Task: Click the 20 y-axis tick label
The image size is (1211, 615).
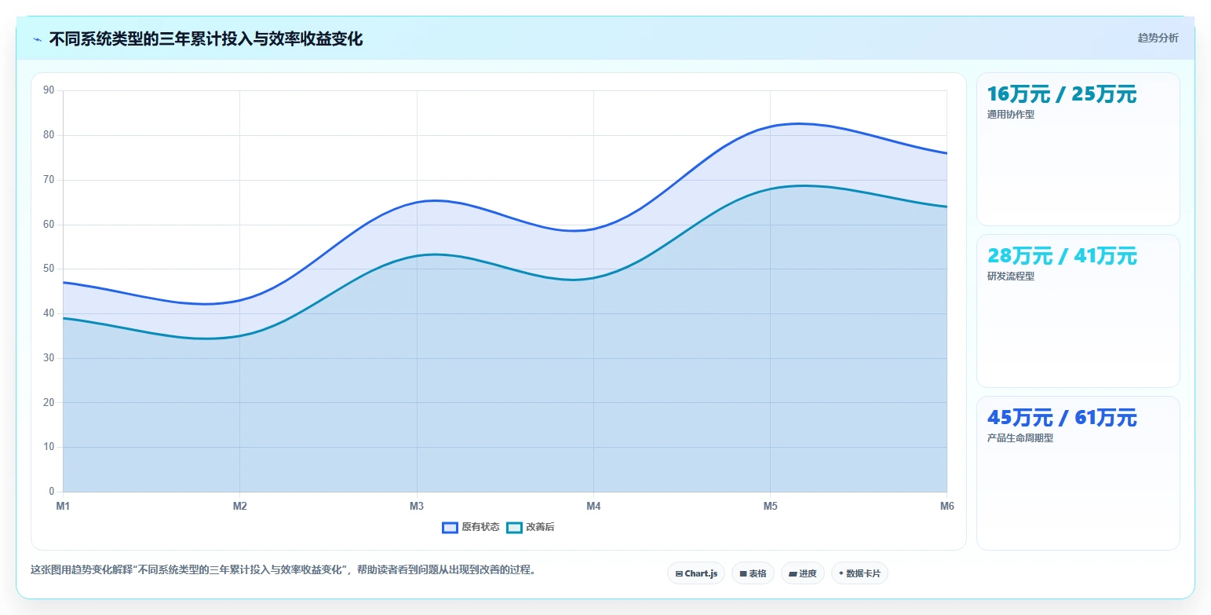Action: (49, 403)
